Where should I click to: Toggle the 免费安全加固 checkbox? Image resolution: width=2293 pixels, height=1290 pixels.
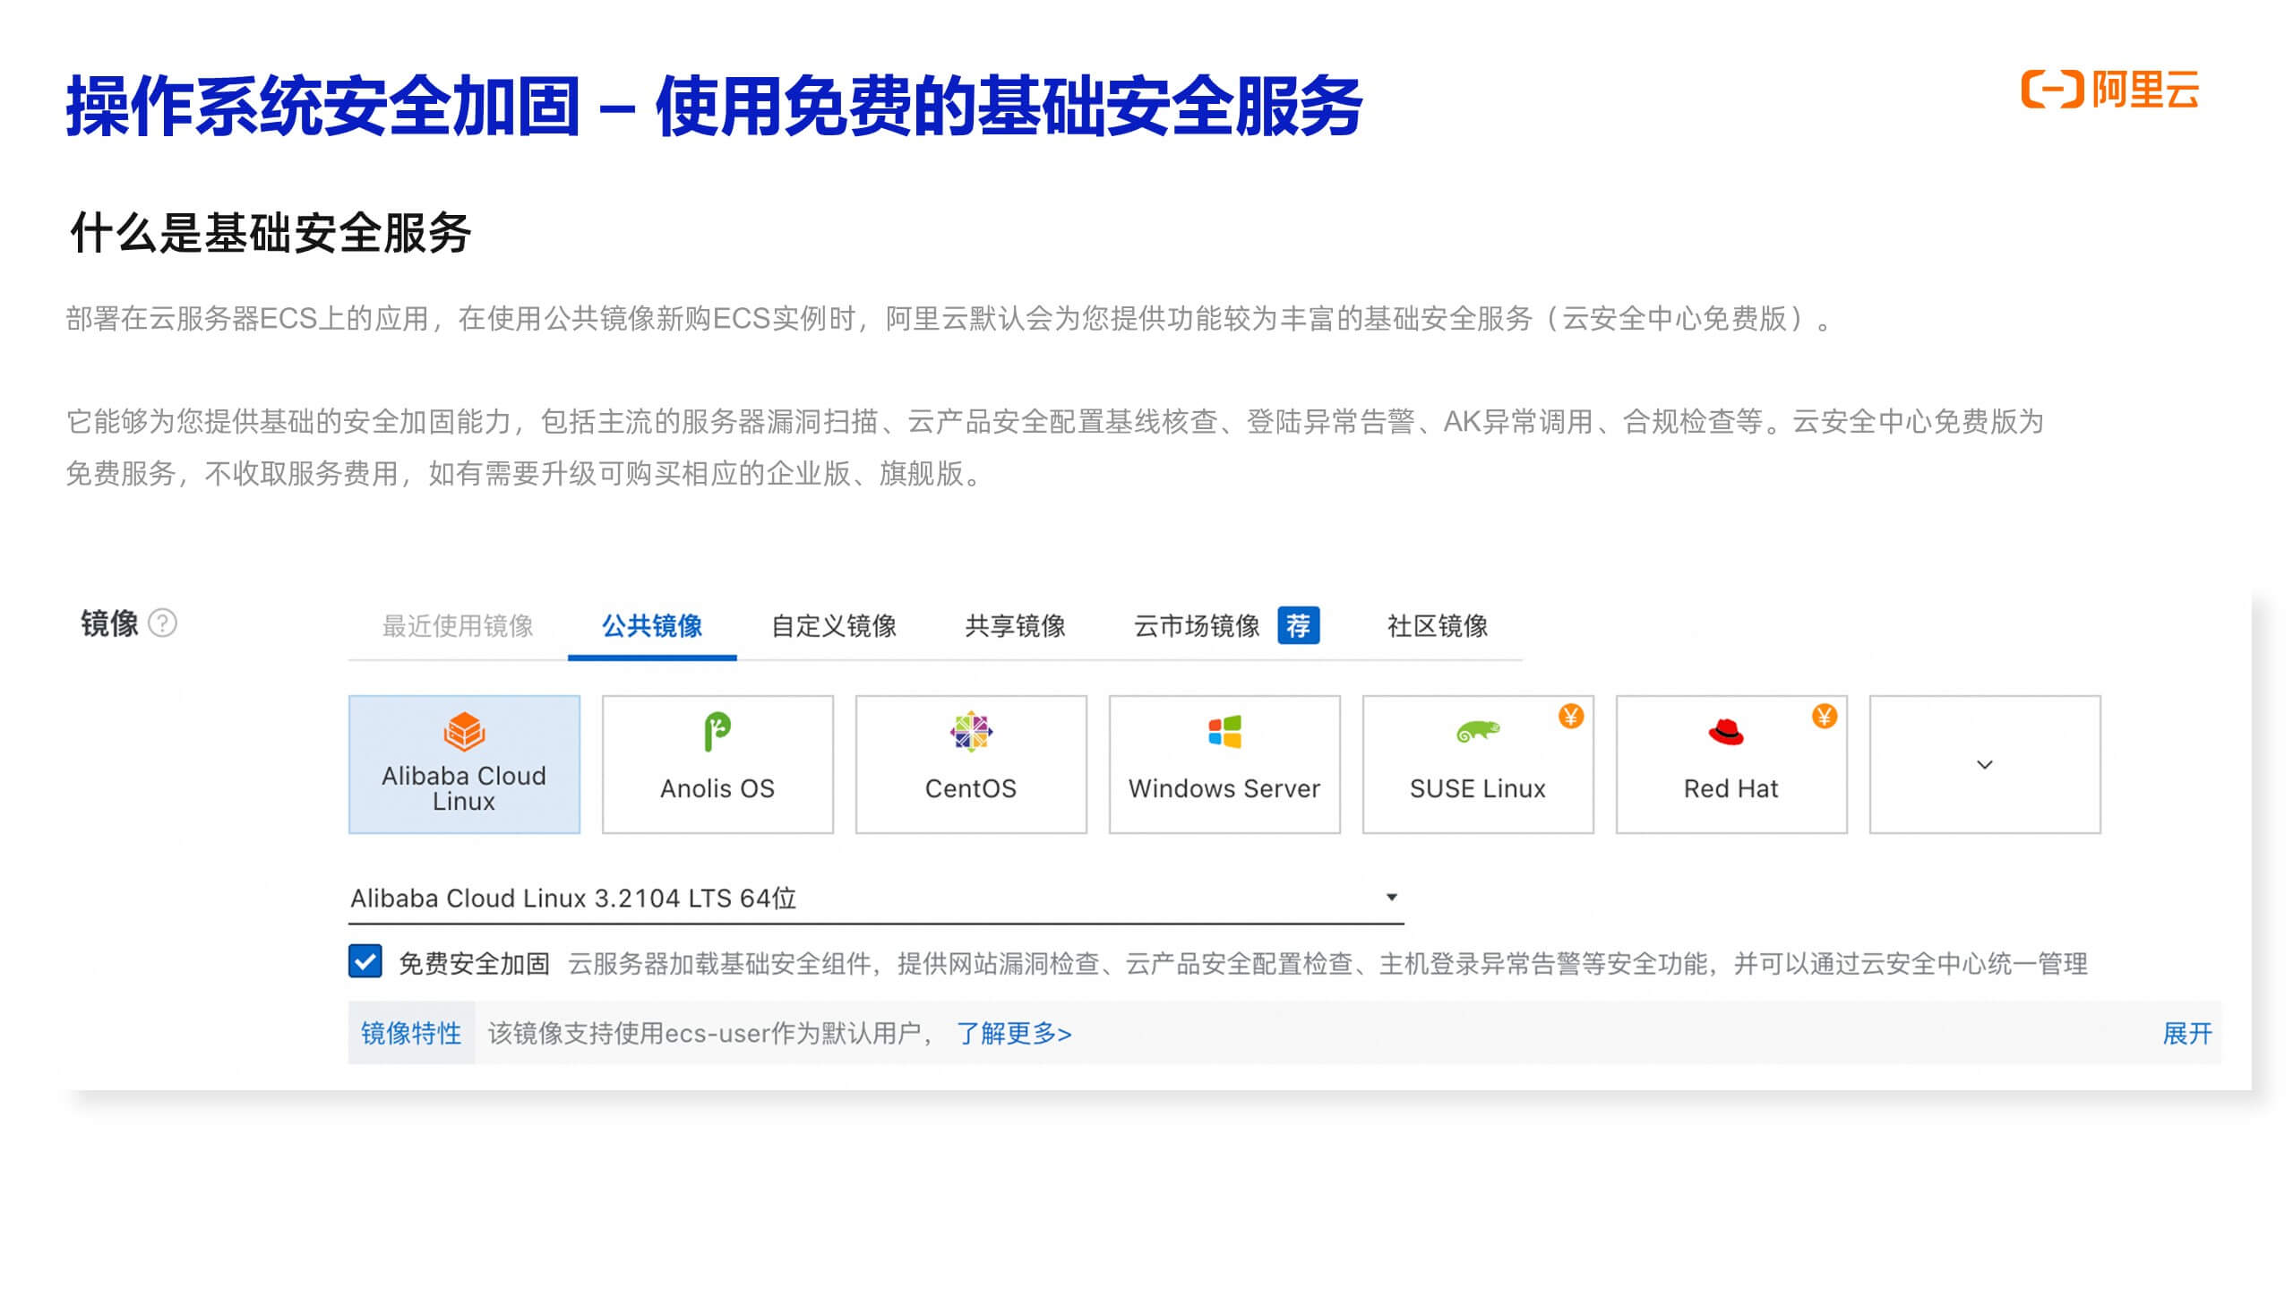[365, 961]
